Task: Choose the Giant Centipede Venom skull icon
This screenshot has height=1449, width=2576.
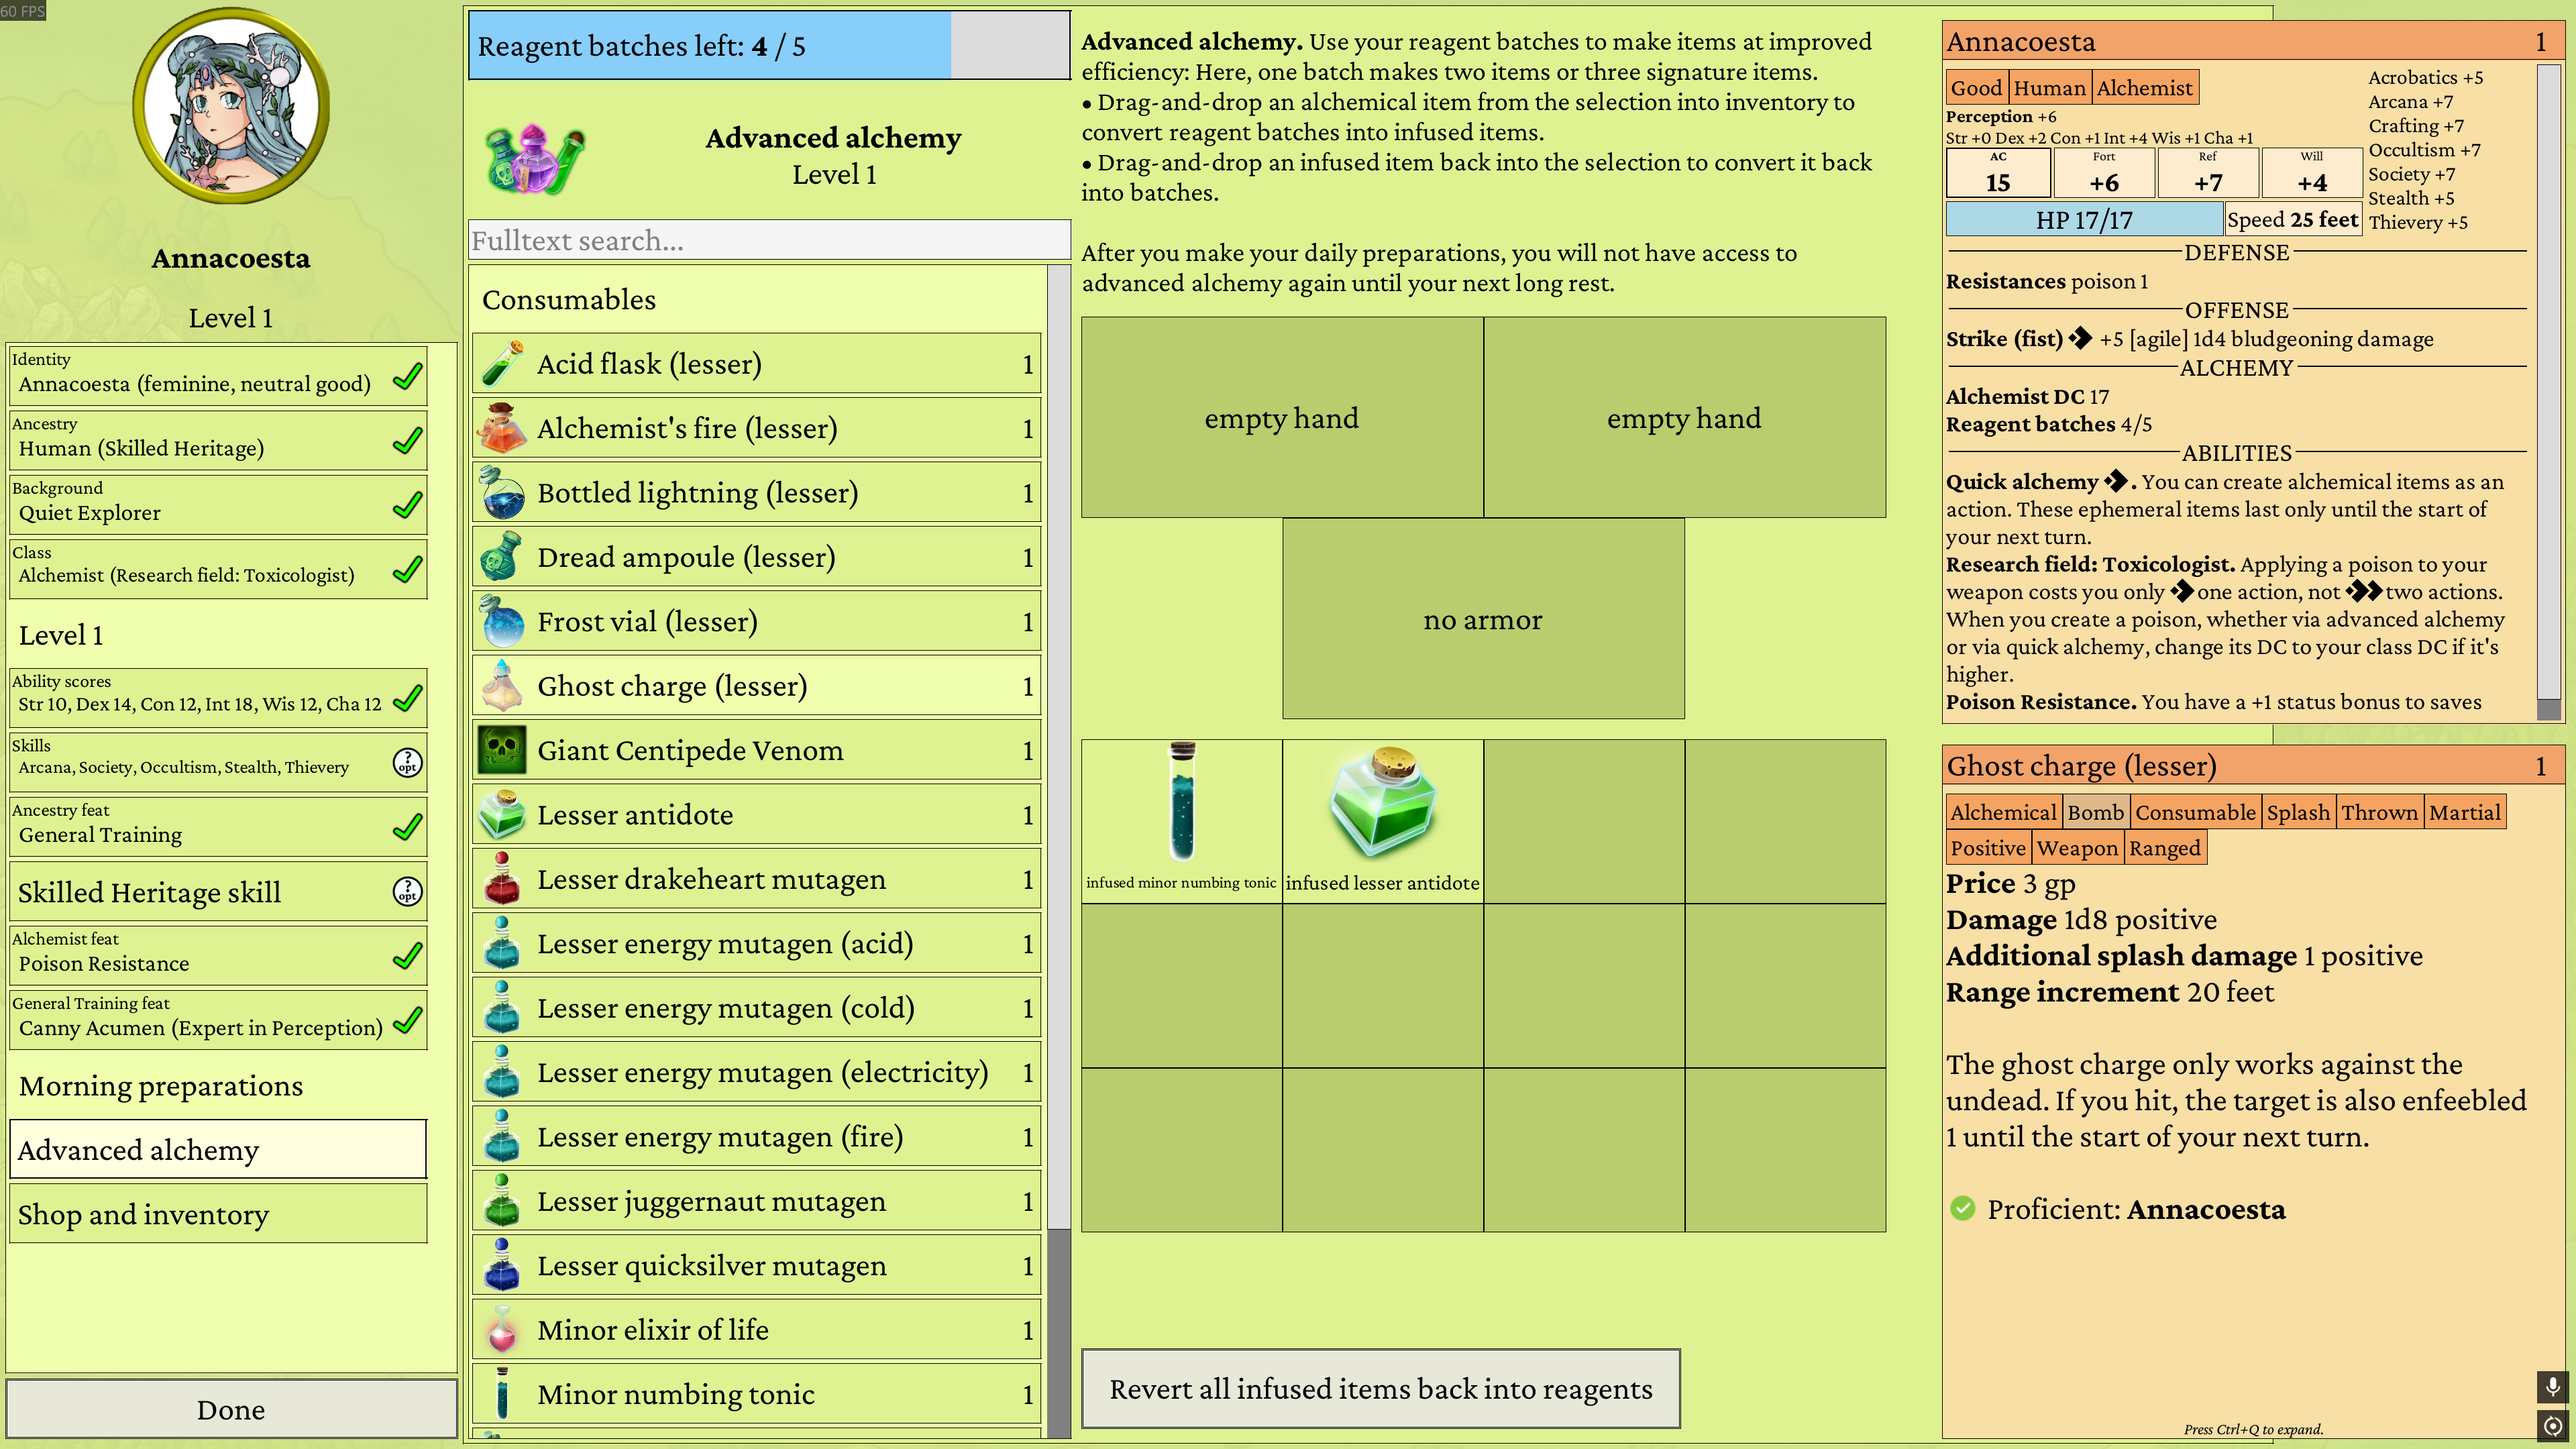Action: coord(502,750)
